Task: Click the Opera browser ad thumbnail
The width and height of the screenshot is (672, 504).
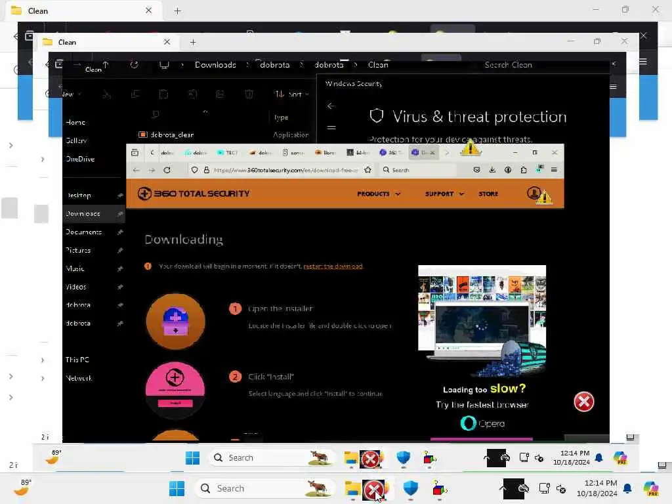Action: click(482, 321)
